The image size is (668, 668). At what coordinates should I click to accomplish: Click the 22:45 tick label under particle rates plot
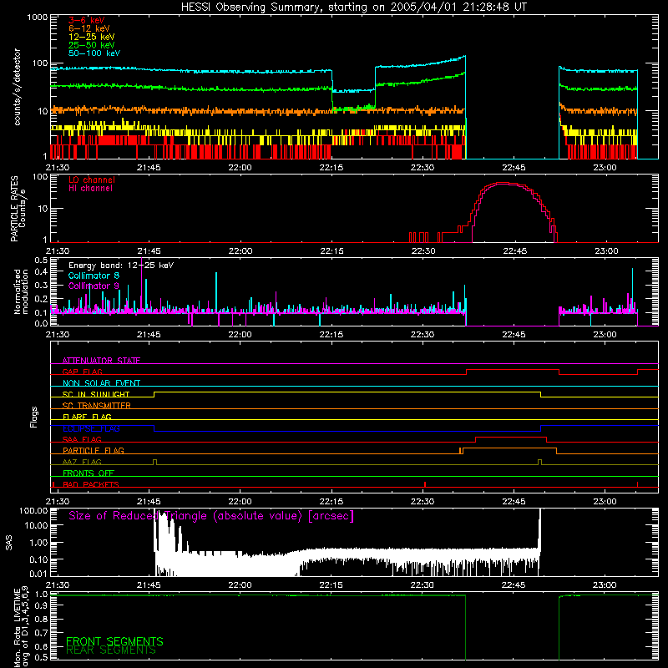pos(514,251)
